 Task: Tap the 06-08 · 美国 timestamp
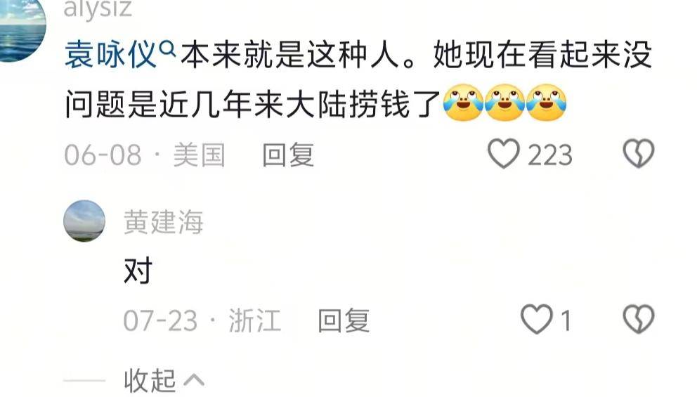[145, 155]
